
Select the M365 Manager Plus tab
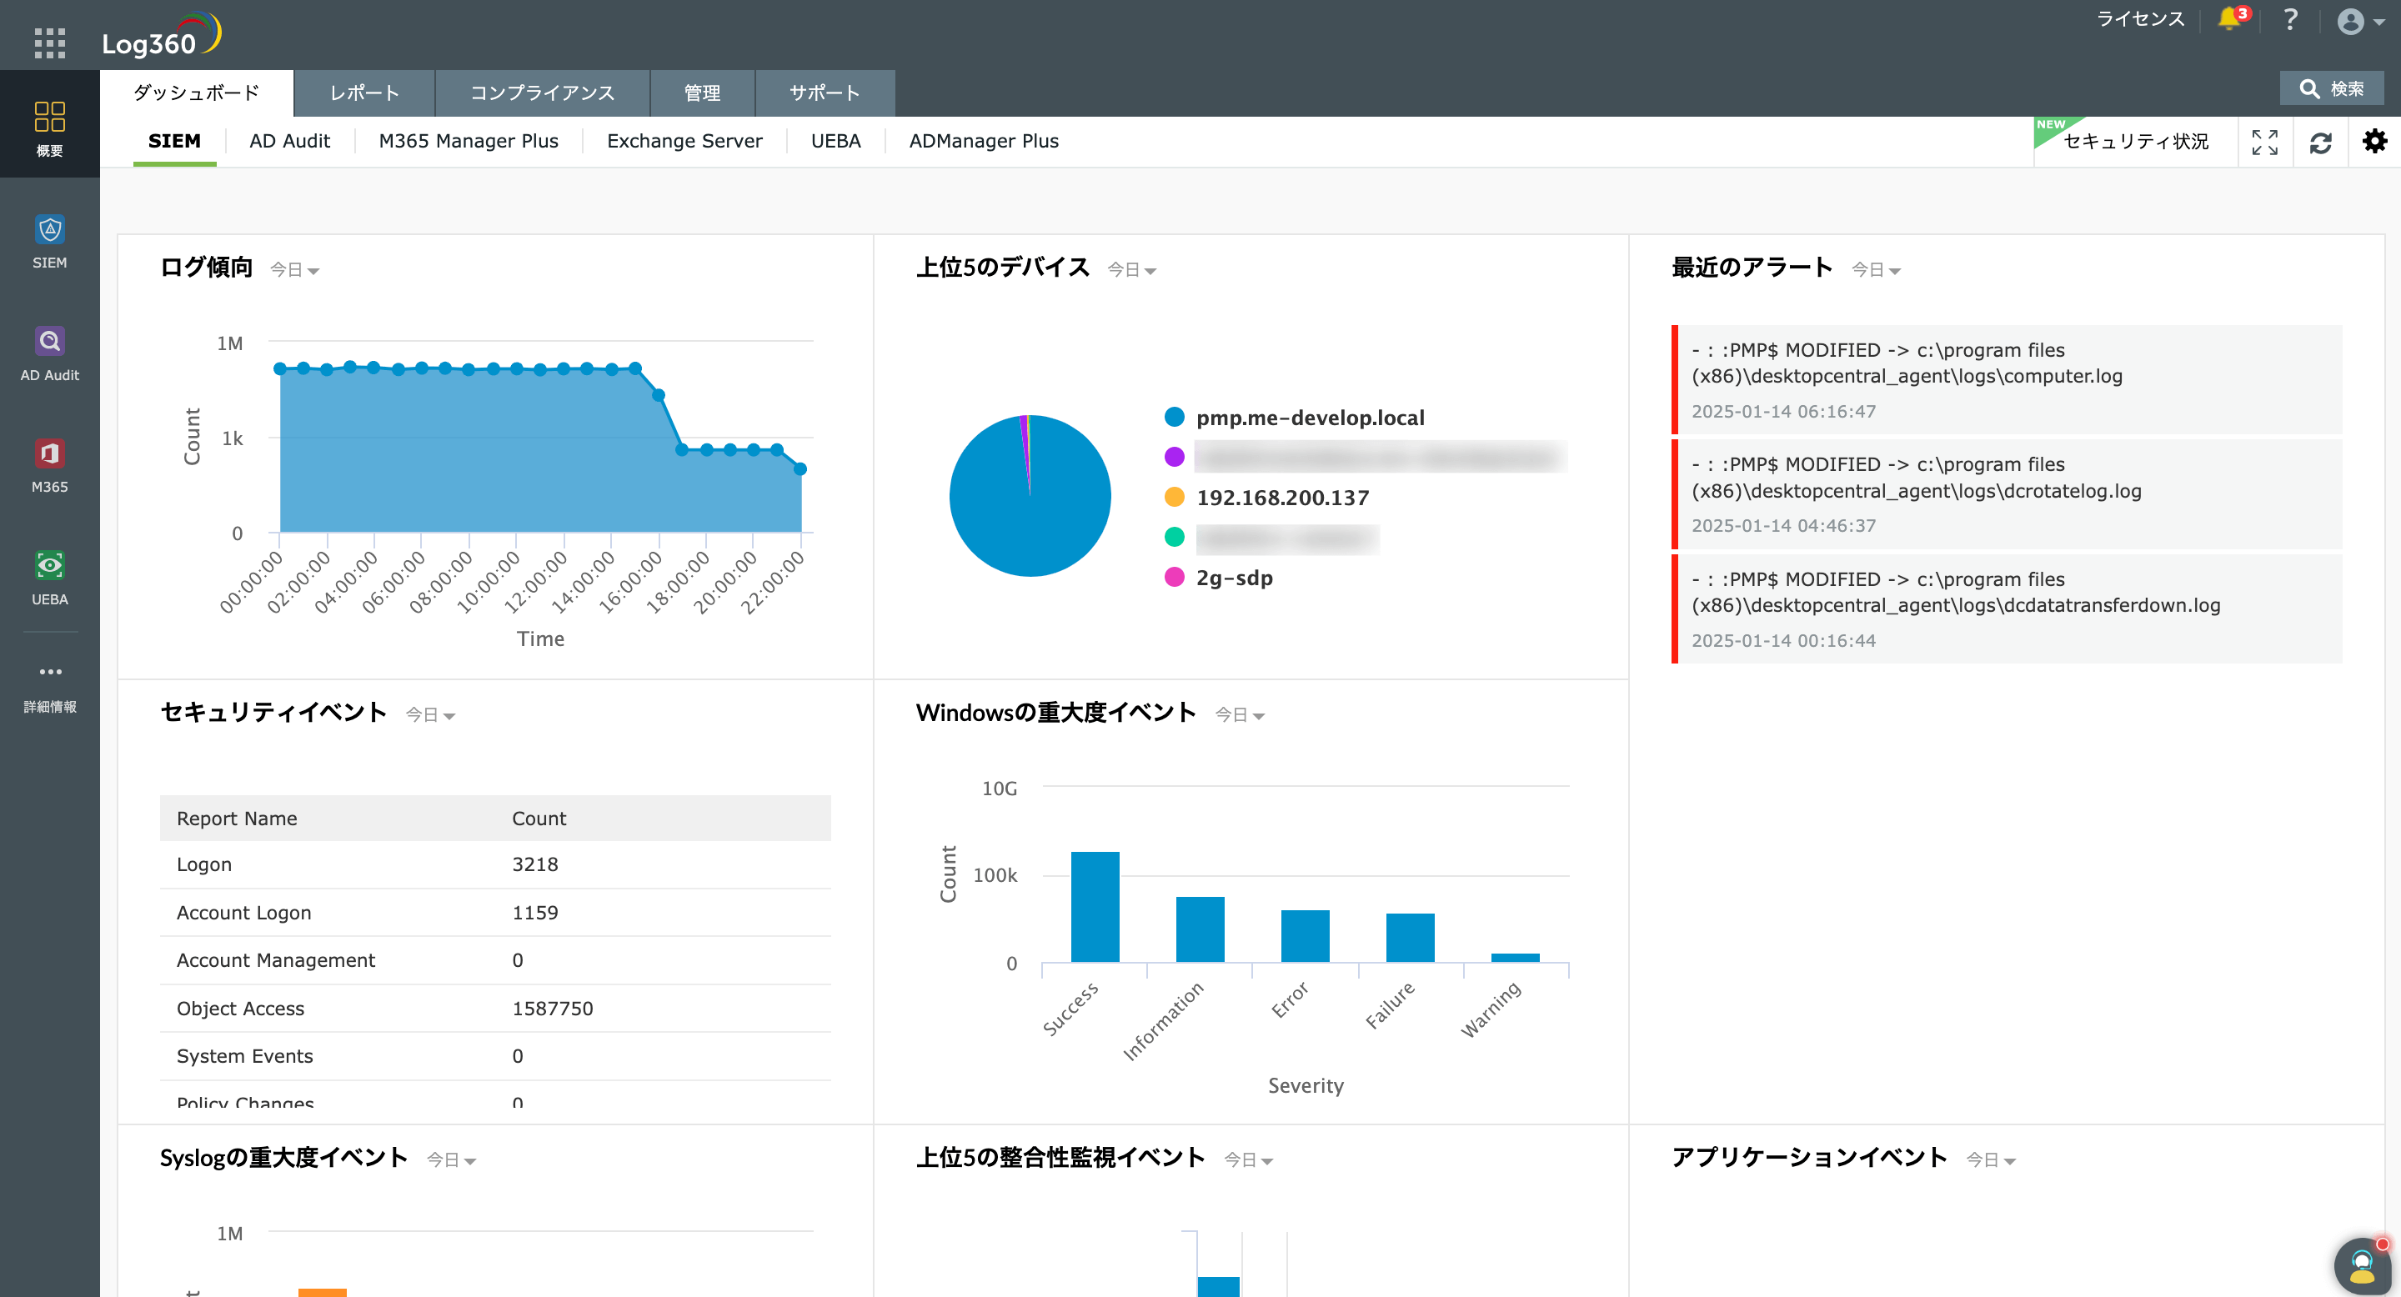[468, 142]
